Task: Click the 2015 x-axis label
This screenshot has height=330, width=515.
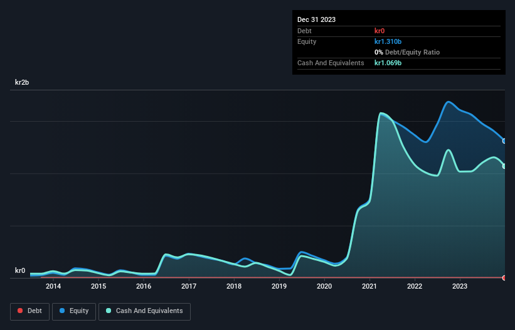Action: click(x=98, y=286)
